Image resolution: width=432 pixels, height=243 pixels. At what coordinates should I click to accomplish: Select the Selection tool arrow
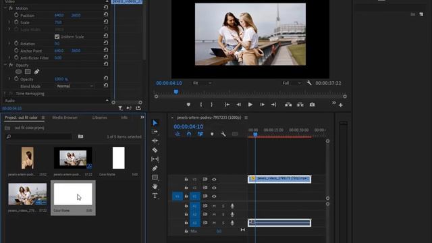point(155,123)
